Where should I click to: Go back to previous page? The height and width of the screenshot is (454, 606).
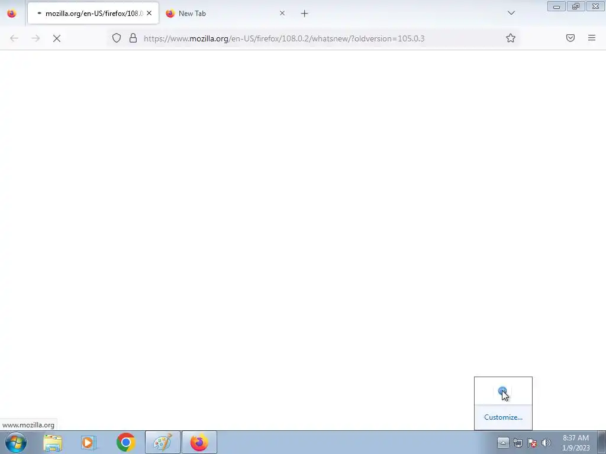(14, 38)
